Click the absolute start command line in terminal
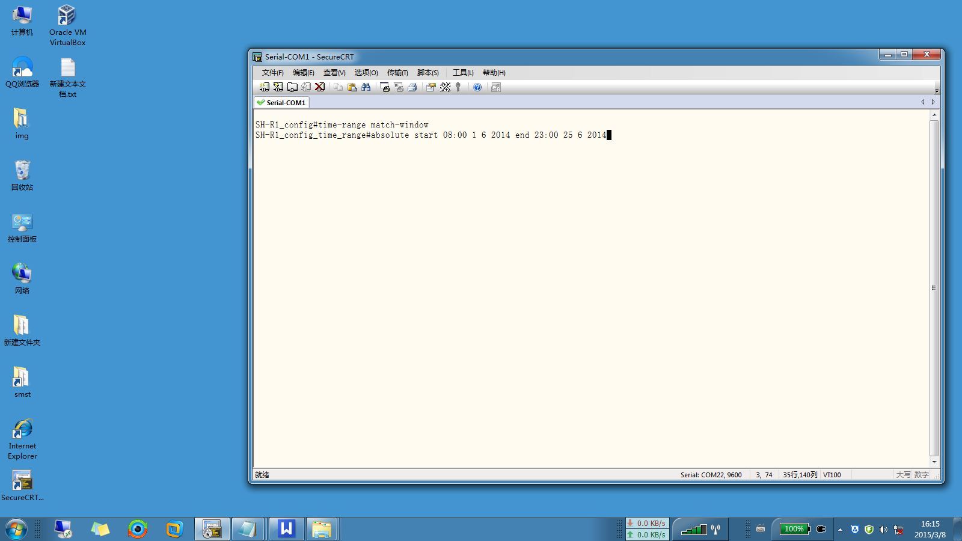The height and width of the screenshot is (541, 962). [x=431, y=135]
